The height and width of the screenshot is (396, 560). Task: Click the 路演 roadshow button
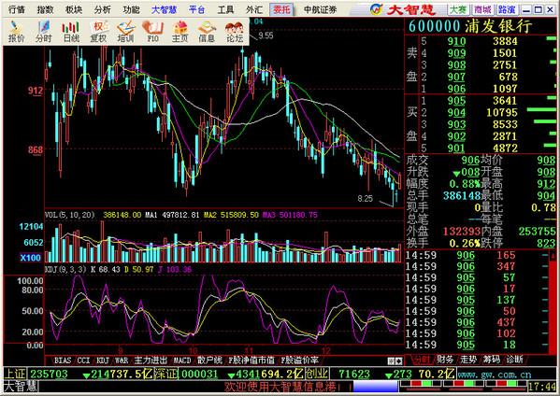point(507,9)
